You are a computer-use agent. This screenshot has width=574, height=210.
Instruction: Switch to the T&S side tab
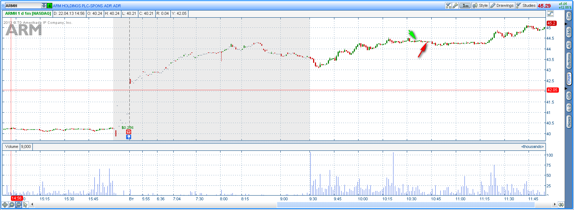coord(569,32)
